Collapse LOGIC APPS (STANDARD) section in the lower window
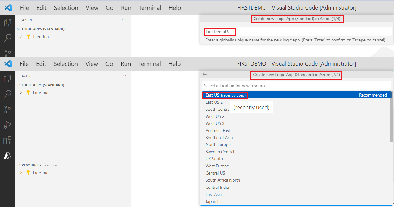This screenshot has height=207, width=394. pyautogui.click(x=19, y=85)
